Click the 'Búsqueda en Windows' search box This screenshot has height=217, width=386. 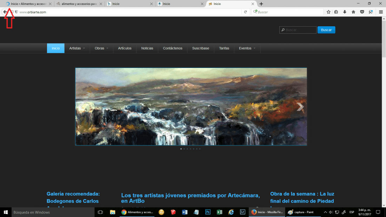tap(53, 212)
